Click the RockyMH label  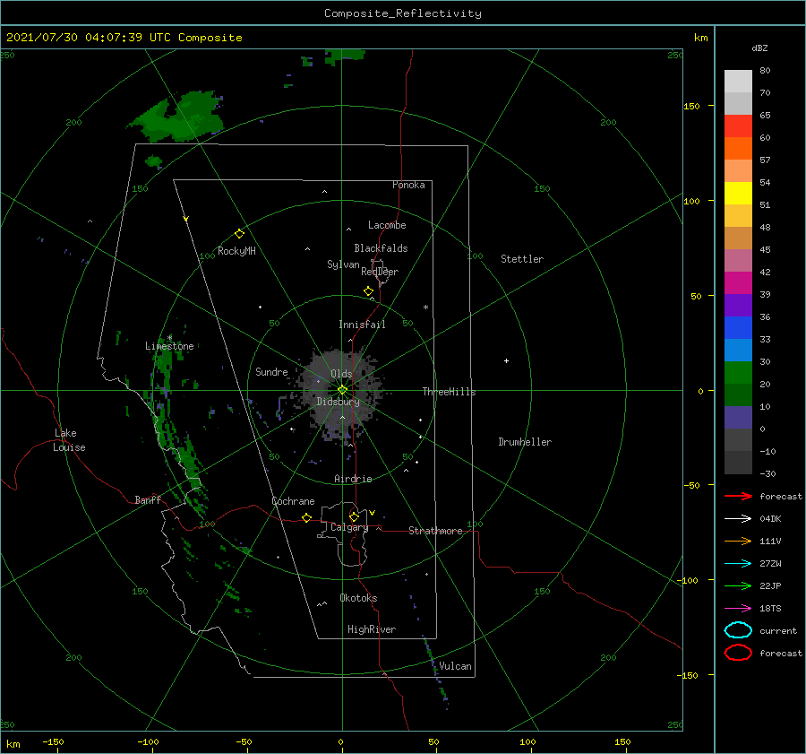point(236,251)
